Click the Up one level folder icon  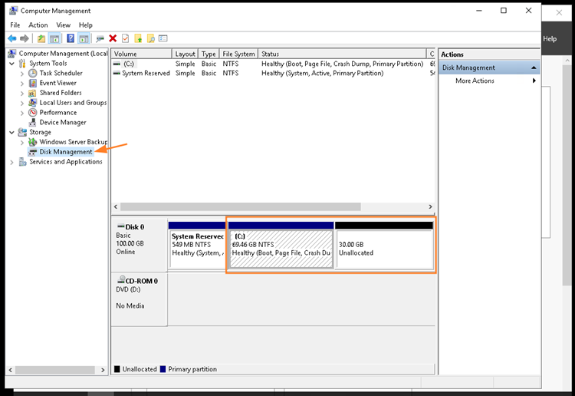(x=41, y=38)
